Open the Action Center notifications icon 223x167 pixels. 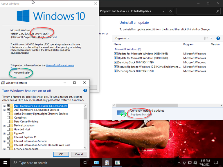pos(216,163)
